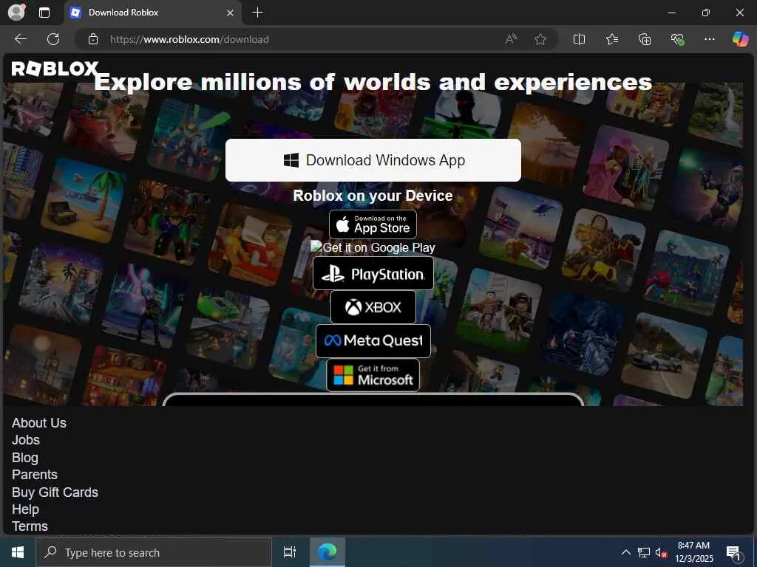Viewport: 757px width, 567px height.
Task: Open the Get it from Microsoft badge
Action: coord(373,374)
